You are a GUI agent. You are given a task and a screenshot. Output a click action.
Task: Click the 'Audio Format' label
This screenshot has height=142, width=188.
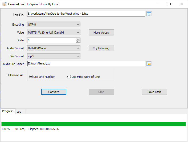(15, 48)
